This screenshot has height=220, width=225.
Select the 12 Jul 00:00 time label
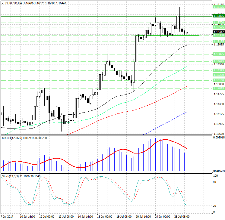[47, 216]
